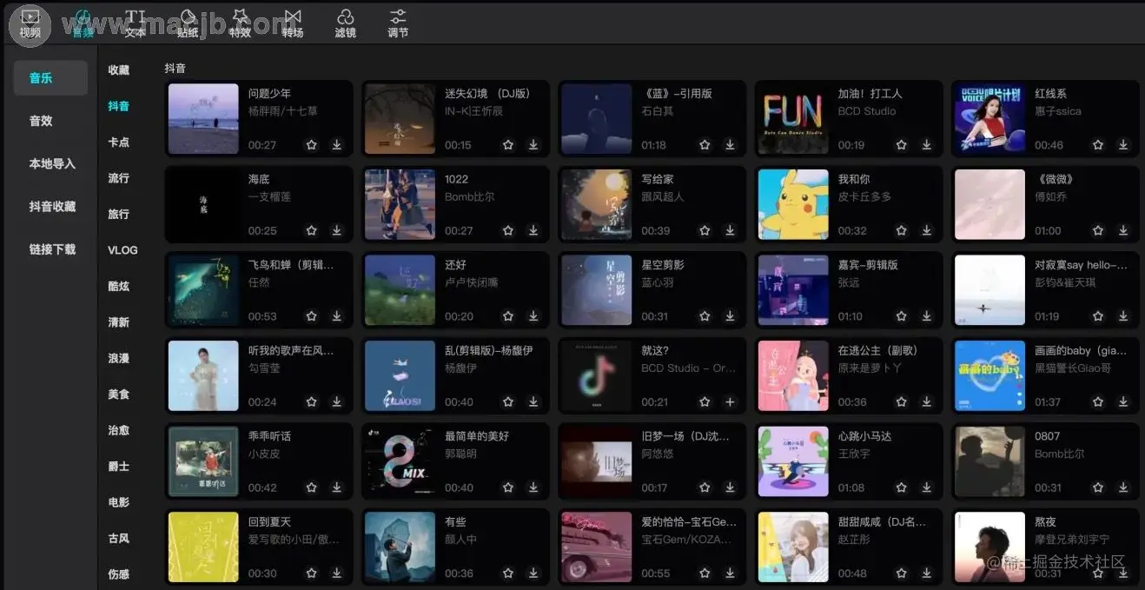Star the song 有些
This screenshot has height=590, width=1145.
pyautogui.click(x=508, y=573)
